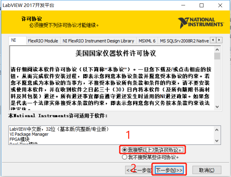231x177 pixels.
Task: Click software list scroll-down arrow
Action: tap(217, 141)
